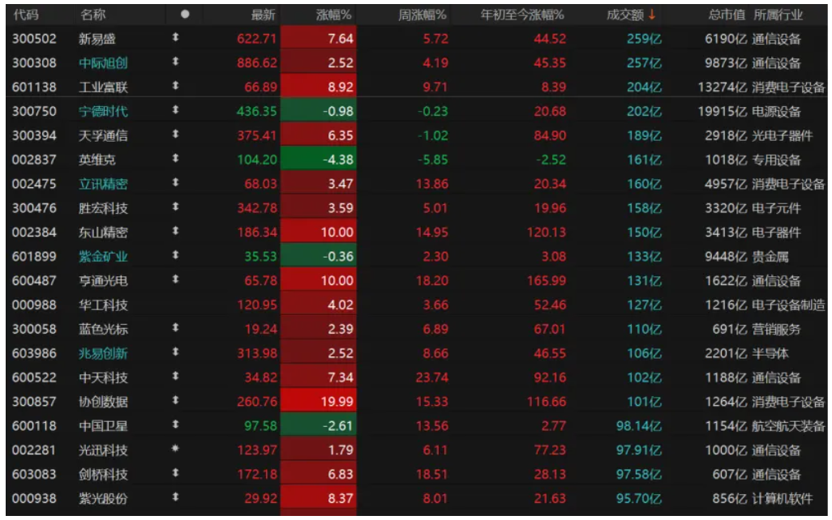
Task: Select the stock code 600487 row
Action: (x=34, y=280)
